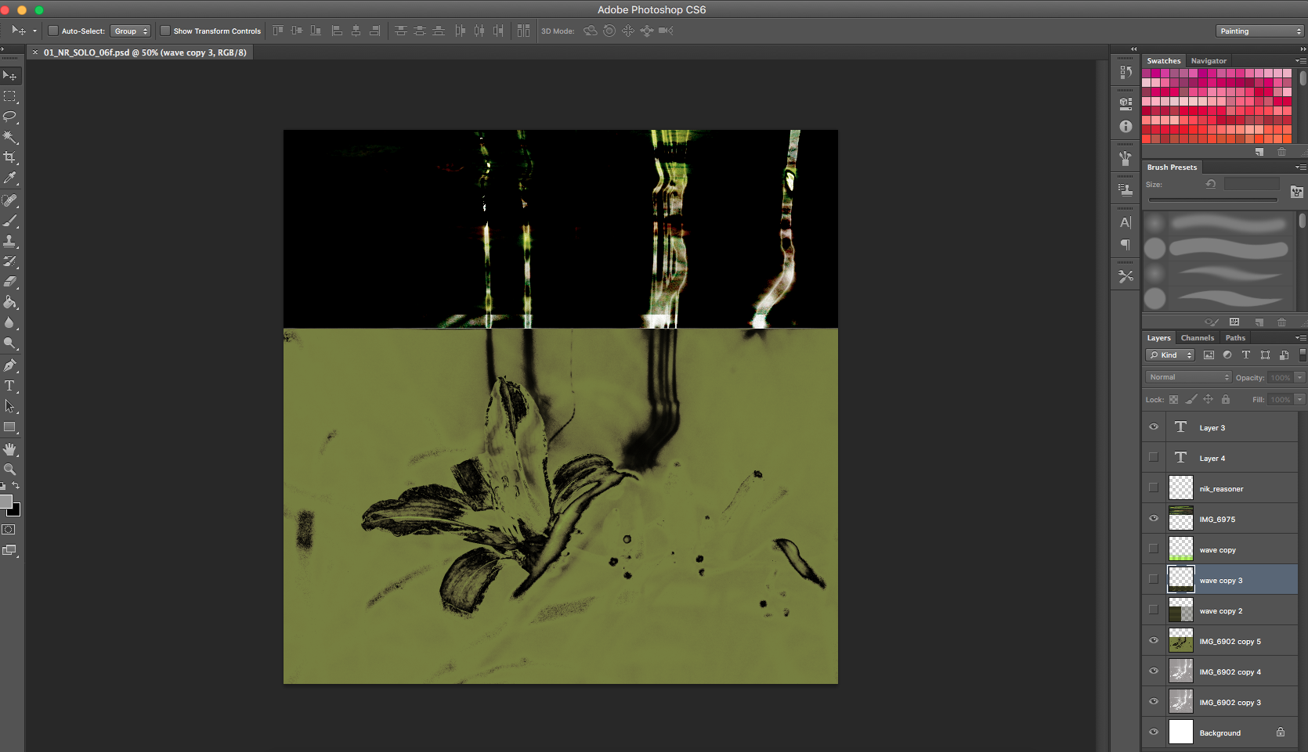
Task: Show the Layer 4 text layer
Action: pyautogui.click(x=1153, y=457)
